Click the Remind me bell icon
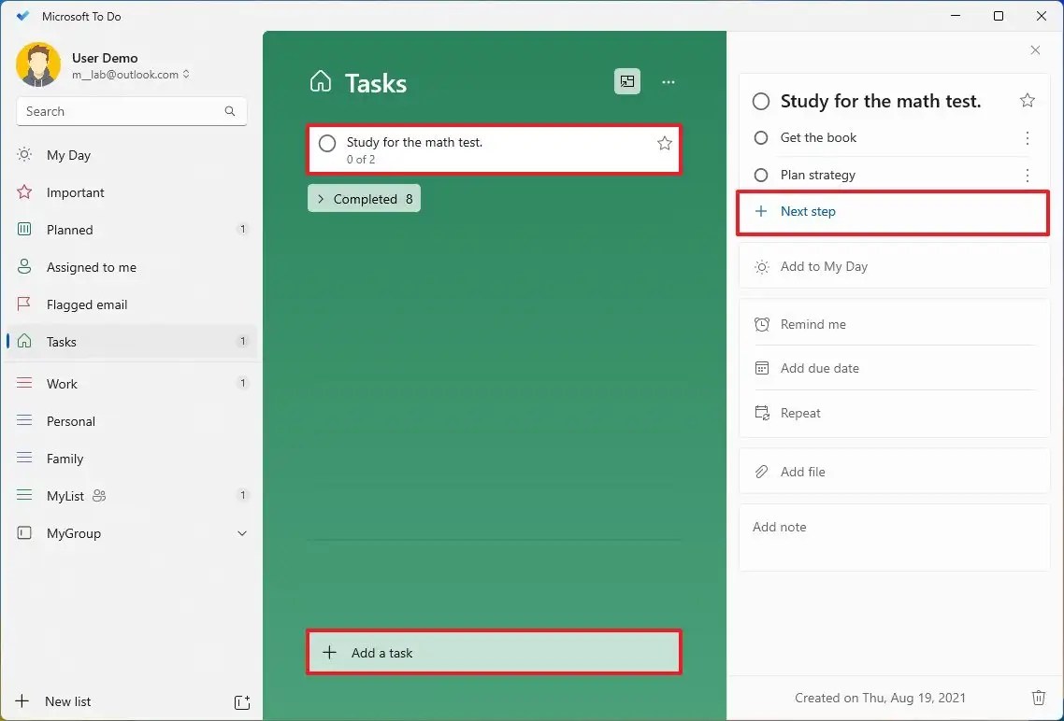Image resolution: width=1064 pixels, height=721 pixels. tap(764, 324)
